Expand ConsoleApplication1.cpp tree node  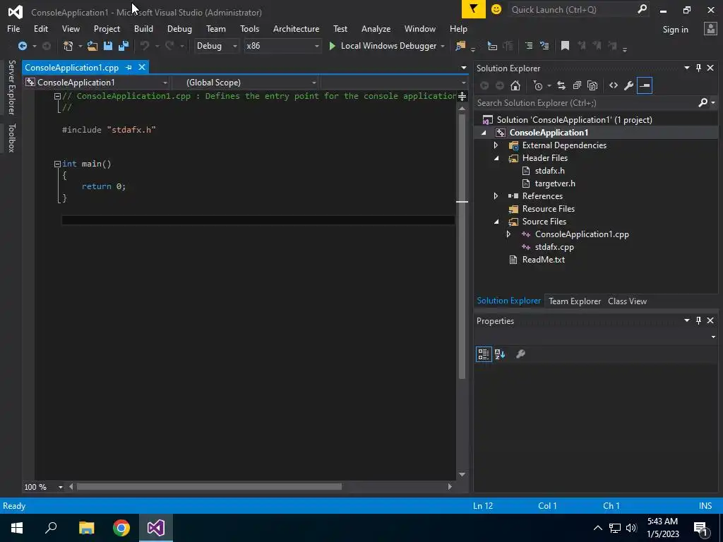pyautogui.click(x=508, y=234)
